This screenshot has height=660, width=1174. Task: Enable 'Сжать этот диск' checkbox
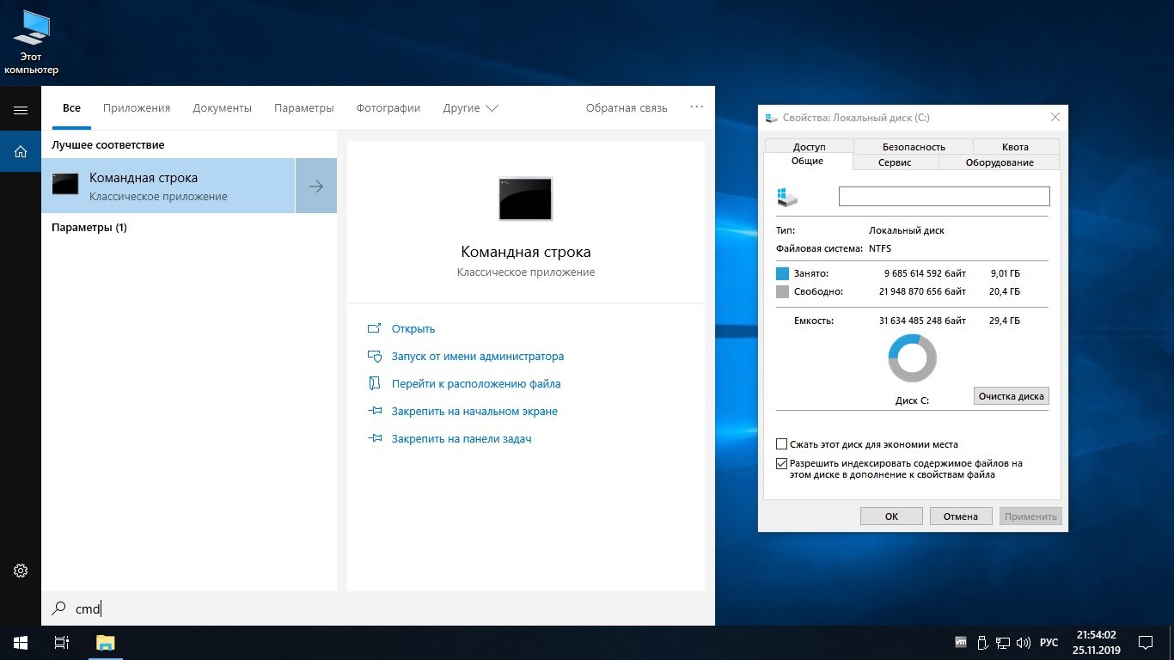pyautogui.click(x=781, y=444)
